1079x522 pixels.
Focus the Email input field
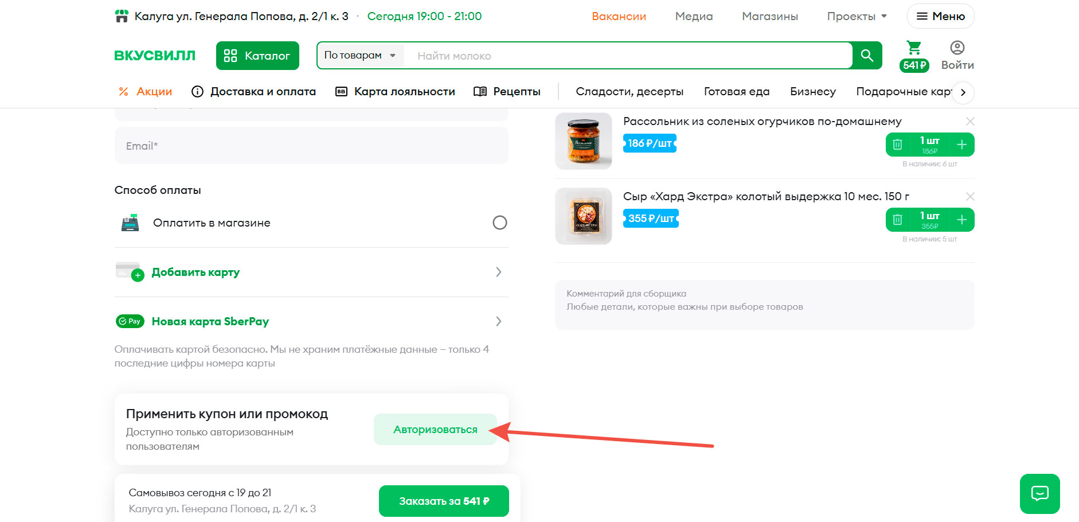[x=311, y=146]
